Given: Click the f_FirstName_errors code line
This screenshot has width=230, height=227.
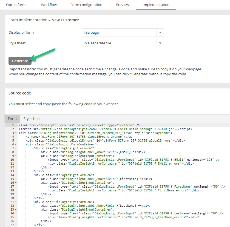Looking at the screenshot, I should coord(124,190).
